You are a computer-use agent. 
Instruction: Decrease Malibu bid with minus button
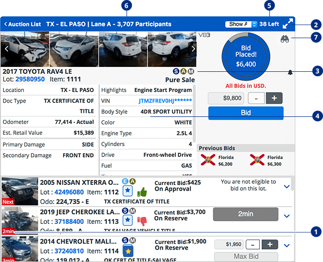pos(253,245)
